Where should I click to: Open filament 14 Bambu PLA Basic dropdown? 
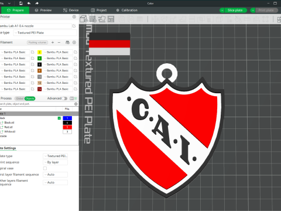click(x=57, y=89)
